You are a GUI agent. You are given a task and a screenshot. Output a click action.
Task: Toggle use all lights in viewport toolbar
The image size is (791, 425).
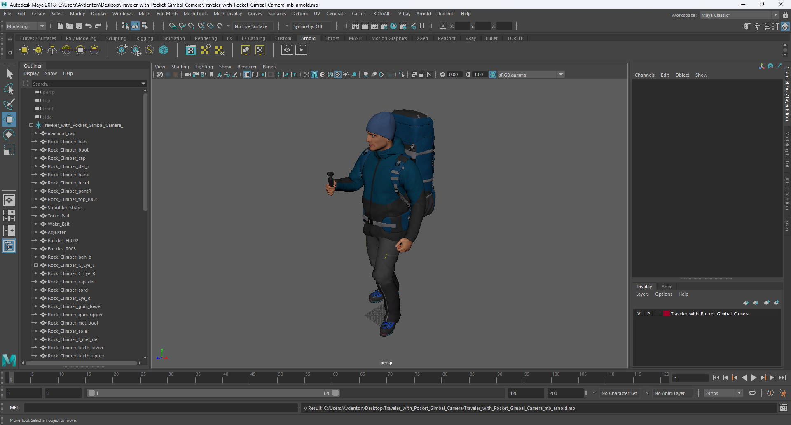(x=346, y=75)
